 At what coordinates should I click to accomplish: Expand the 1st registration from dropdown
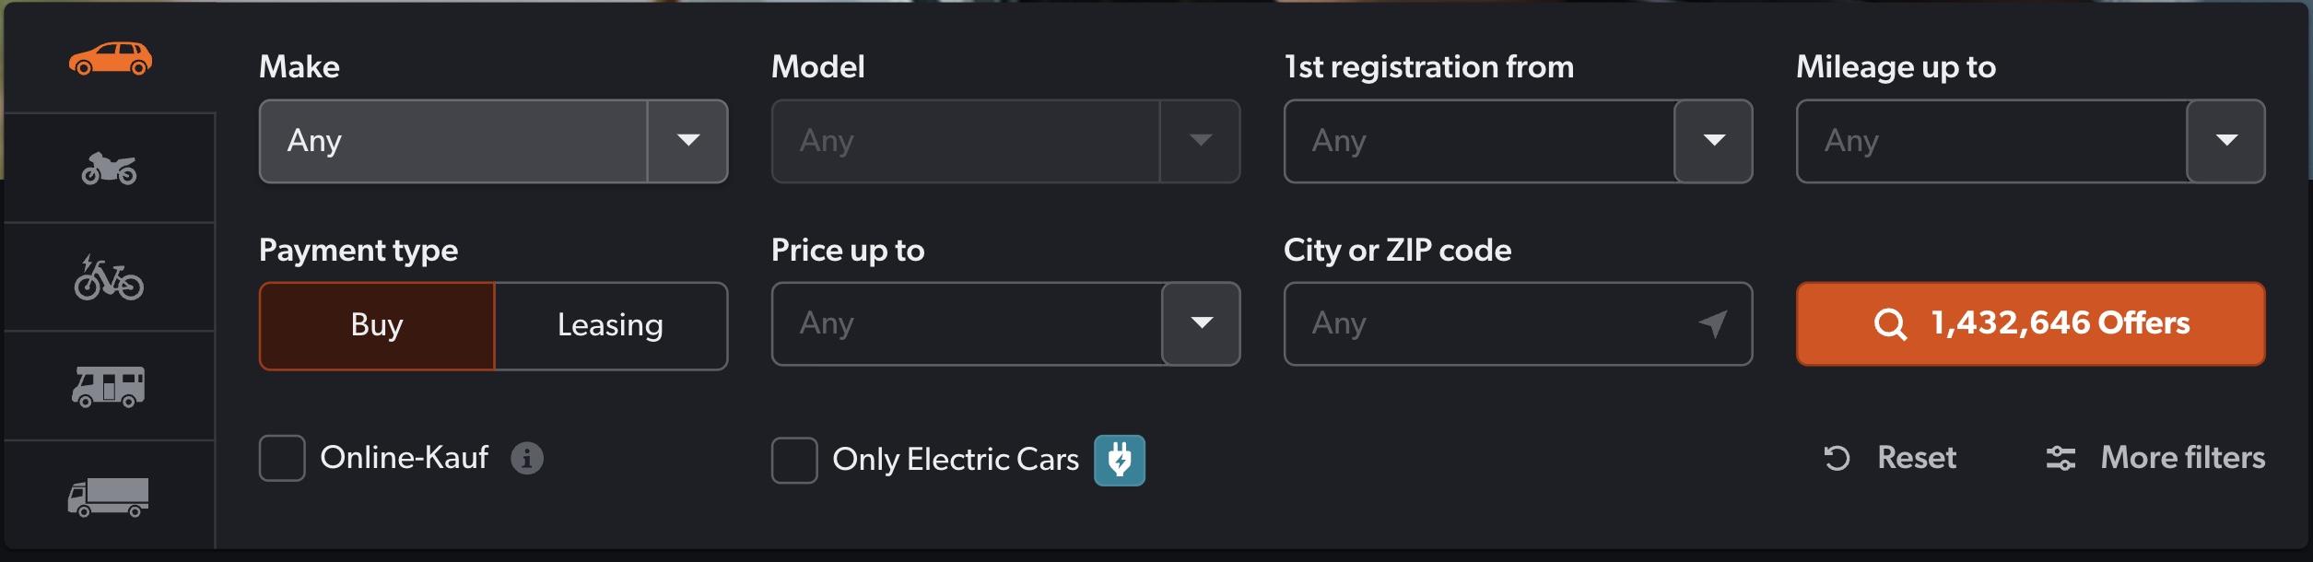[x=1713, y=141]
